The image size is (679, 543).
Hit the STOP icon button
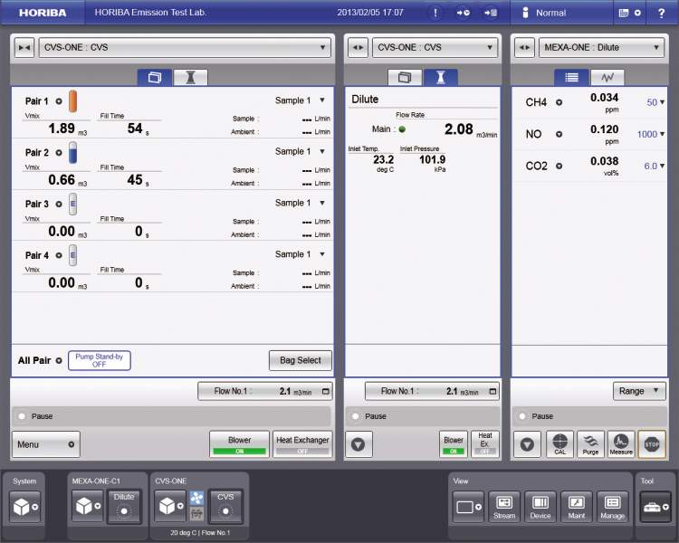click(652, 444)
